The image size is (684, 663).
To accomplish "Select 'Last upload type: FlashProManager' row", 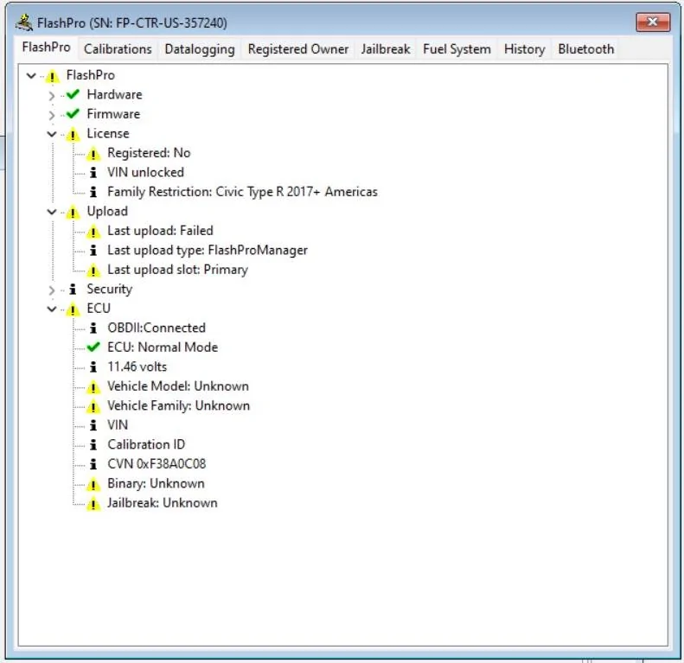I will coord(208,251).
